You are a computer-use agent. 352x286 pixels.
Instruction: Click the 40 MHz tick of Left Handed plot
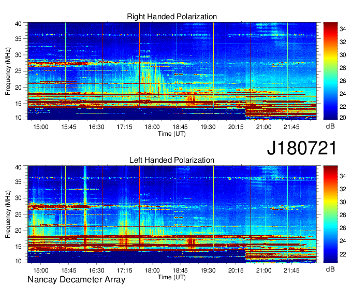(19, 167)
